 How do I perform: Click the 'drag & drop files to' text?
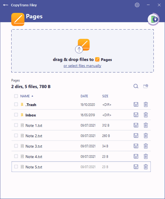73,60
